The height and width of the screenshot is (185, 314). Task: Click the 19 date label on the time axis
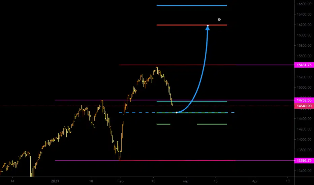tap(288, 181)
